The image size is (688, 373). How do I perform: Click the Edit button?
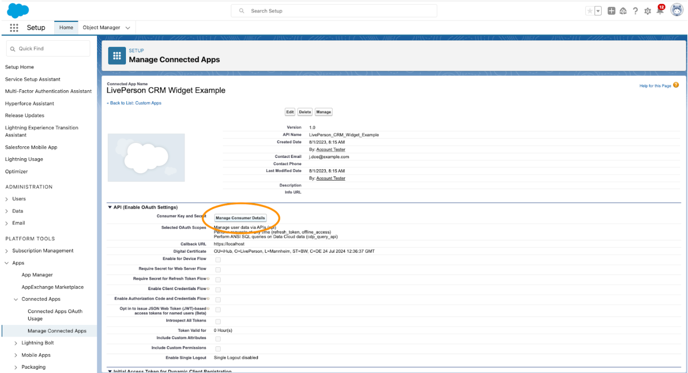pyautogui.click(x=290, y=112)
